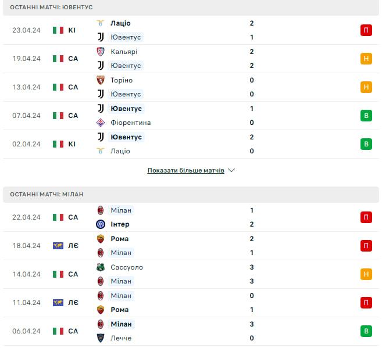Click the orange draw badge for Cagliari–Juventus
The height and width of the screenshot is (348, 382).
click(366, 59)
